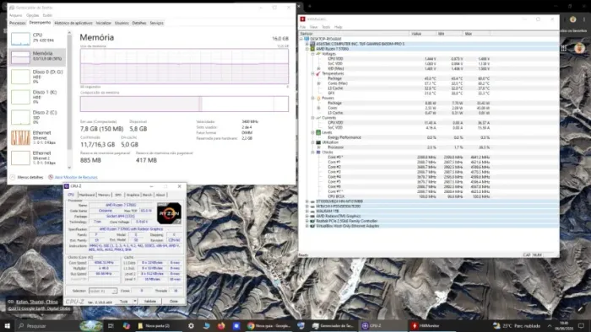Click the Max column header in HWMonitor

pyautogui.click(x=476, y=34)
